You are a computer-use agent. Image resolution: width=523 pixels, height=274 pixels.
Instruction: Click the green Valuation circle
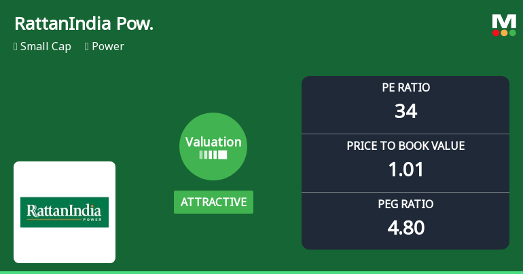click(213, 146)
